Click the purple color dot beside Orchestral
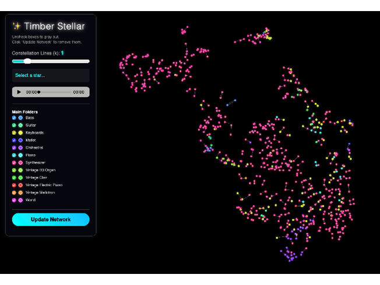380x285 pixels. click(x=20, y=147)
